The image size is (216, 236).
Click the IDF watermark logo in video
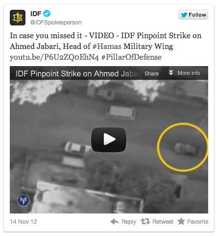point(23,200)
